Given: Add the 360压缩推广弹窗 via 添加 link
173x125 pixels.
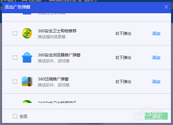Looking at the screenshot, I should coord(156,82).
